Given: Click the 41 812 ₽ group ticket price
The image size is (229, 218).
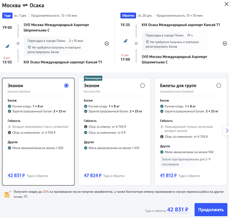Looking at the screenshot, I should (168, 176).
